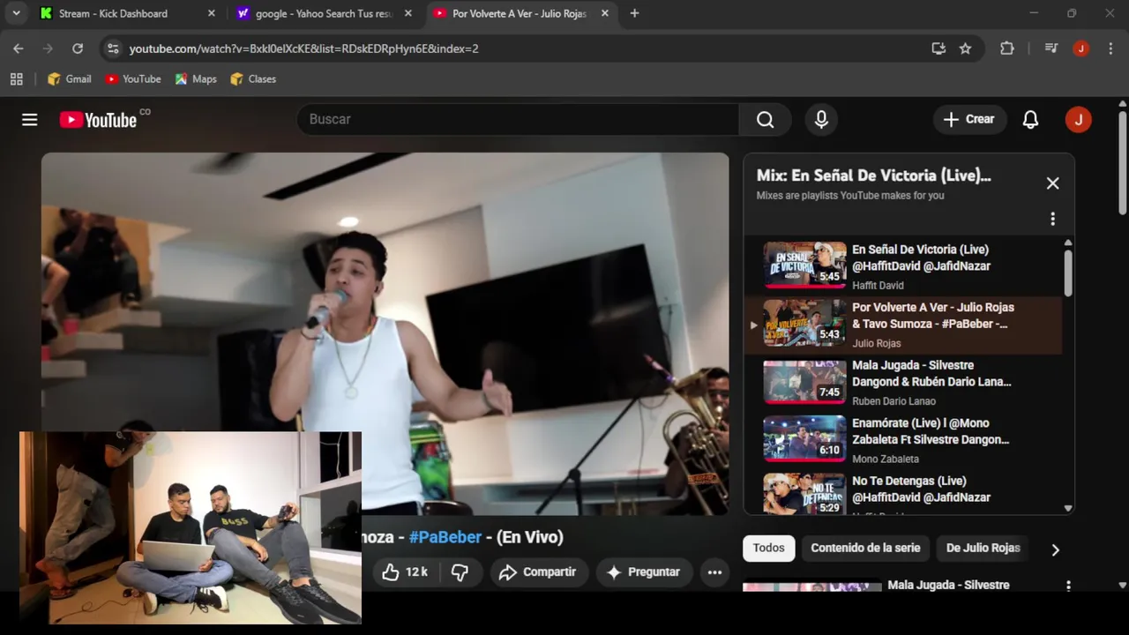Open site information icon in address bar

click(112, 49)
